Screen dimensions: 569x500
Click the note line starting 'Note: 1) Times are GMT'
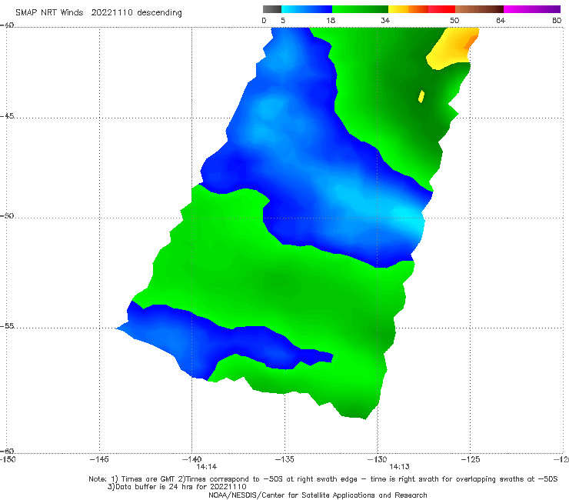(323, 479)
